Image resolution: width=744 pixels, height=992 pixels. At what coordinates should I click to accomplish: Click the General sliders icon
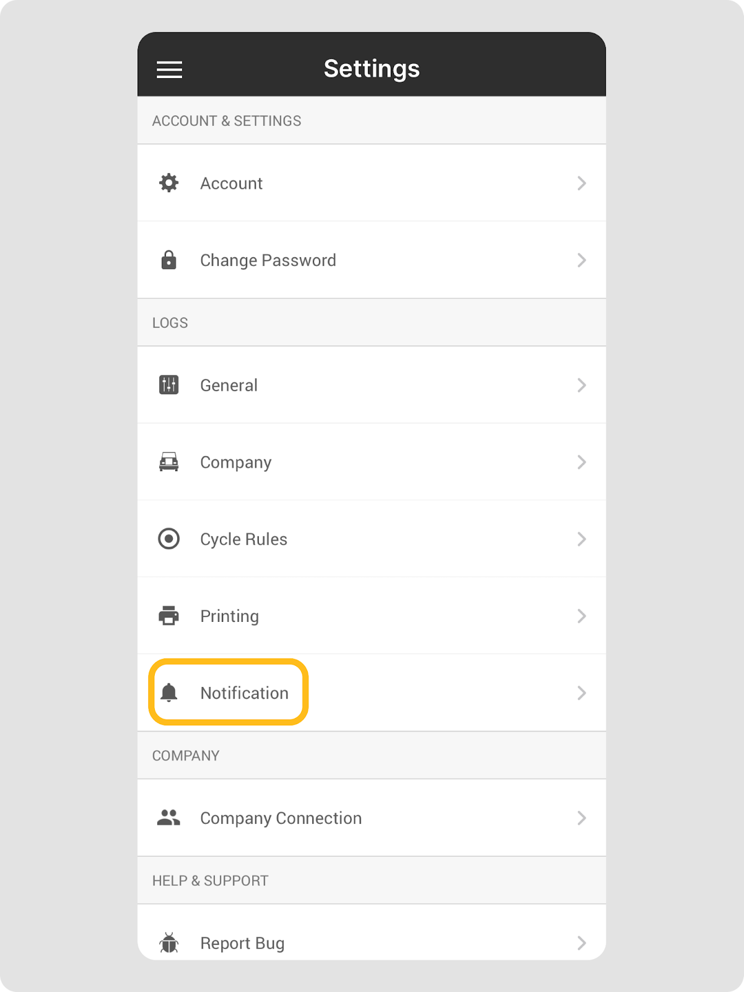168,385
